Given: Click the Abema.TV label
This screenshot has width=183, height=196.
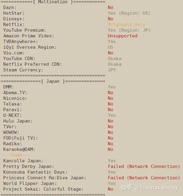Looking at the screenshot, I should pyautogui.click(x=15, y=93).
